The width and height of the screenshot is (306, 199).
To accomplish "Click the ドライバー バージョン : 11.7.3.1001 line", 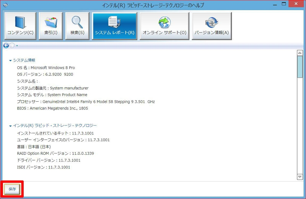I will click(49, 160).
